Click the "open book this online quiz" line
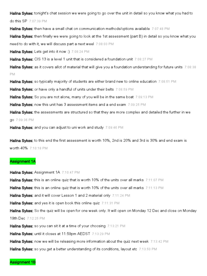This screenshot has height=276, width=207. (67, 203)
